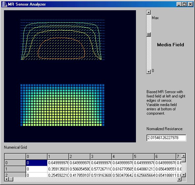Click the Media Field scrollbar down arrow
Image resolution: width=195 pixels, height=185 pixels.
(148, 72)
